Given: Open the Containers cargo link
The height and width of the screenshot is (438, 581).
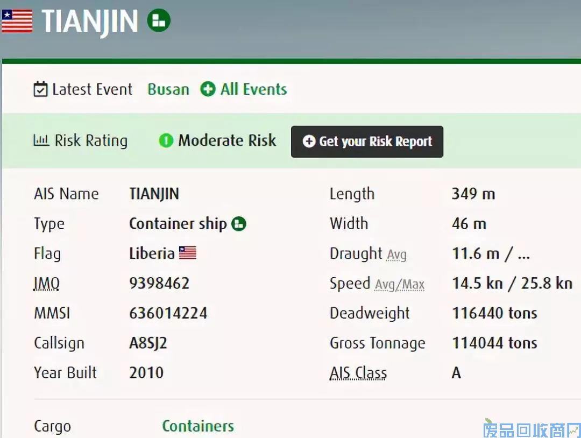Looking at the screenshot, I should 198,426.
